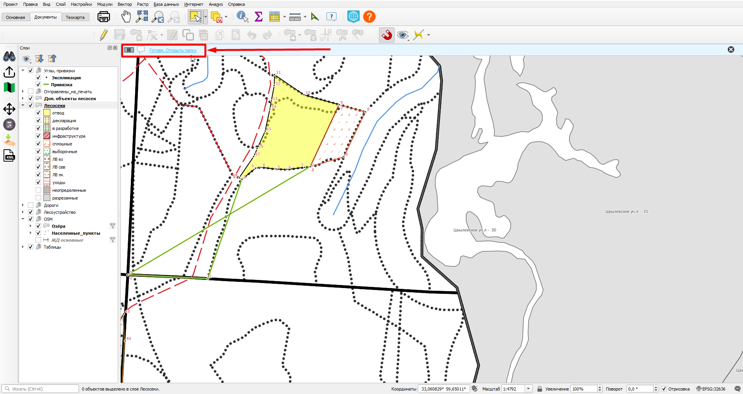Image resolution: width=743 pixels, height=394 pixels.
Task: Click the orange help question mark icon
Action: click(x=369, y=17)
